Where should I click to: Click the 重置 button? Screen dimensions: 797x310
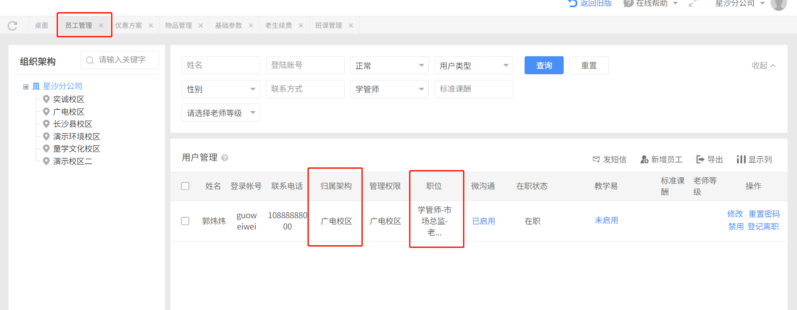[x=589, y=65]
